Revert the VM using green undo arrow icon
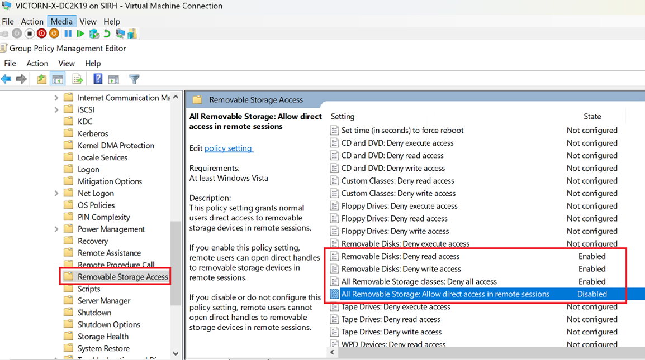This screenshot has height=360, width=645. pyautogui.click(x=106, y=33)
